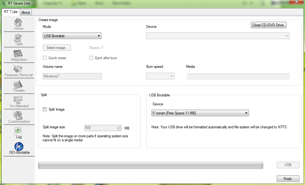Click the Split image note text

tap(85, 138)
